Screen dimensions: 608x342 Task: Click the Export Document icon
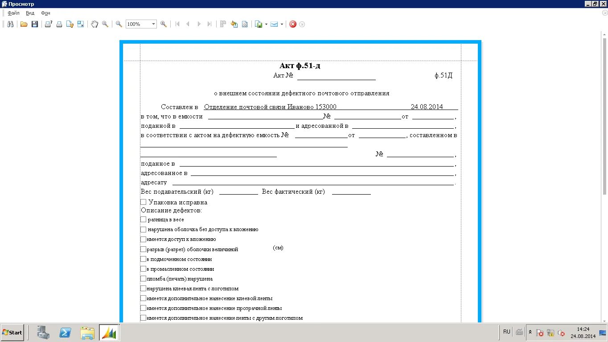(x=259, y=24)
